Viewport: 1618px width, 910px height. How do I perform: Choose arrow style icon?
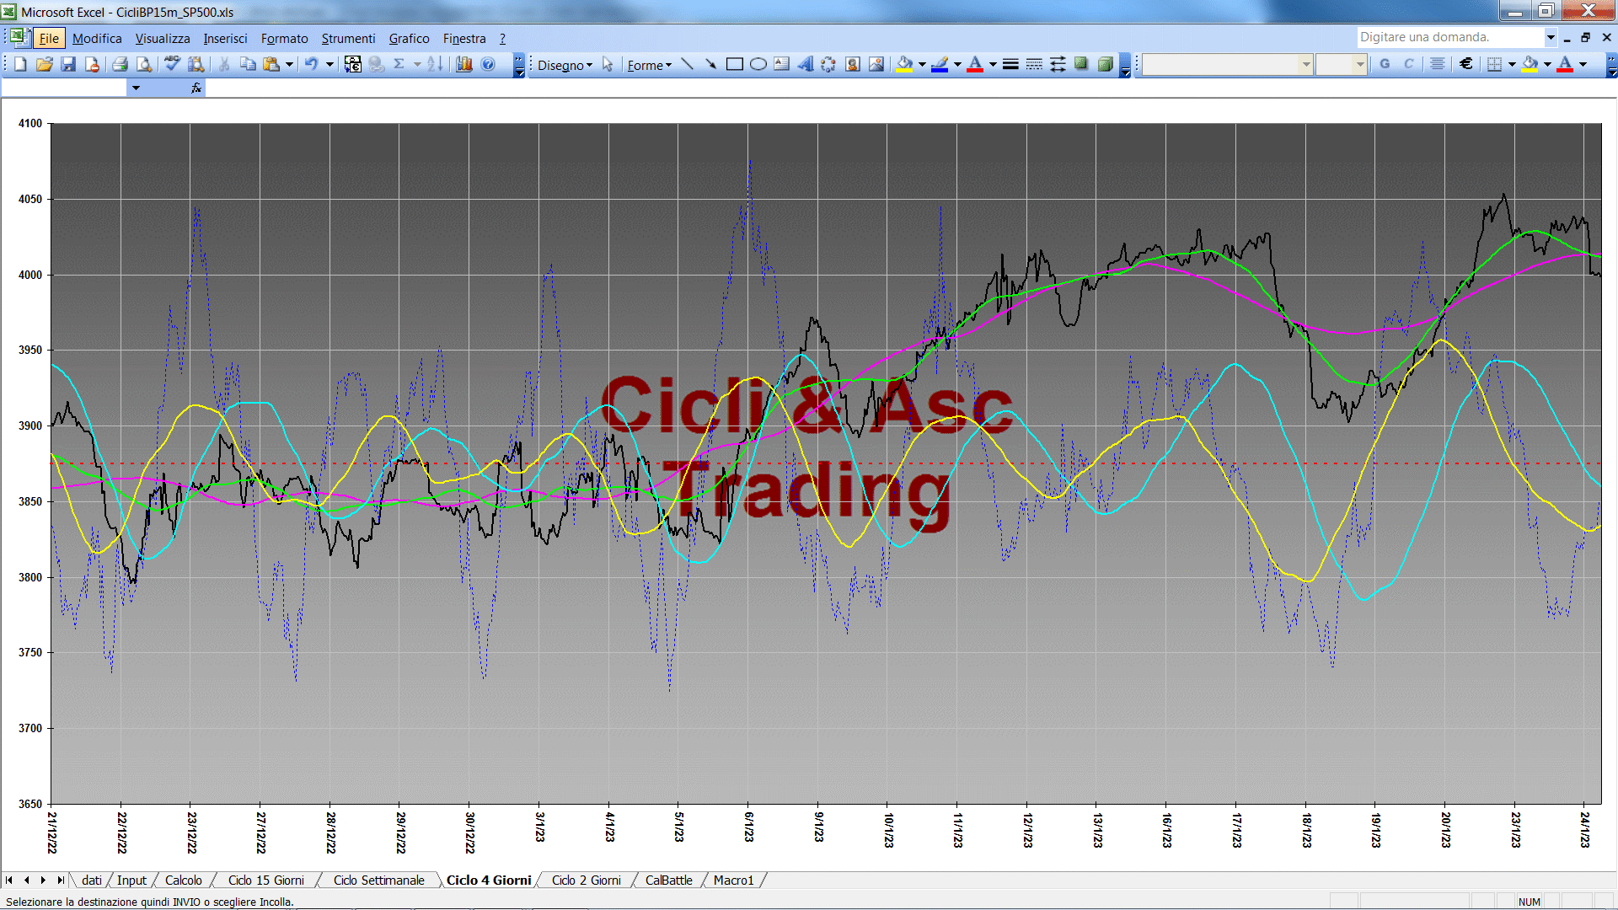[1058, 64]
